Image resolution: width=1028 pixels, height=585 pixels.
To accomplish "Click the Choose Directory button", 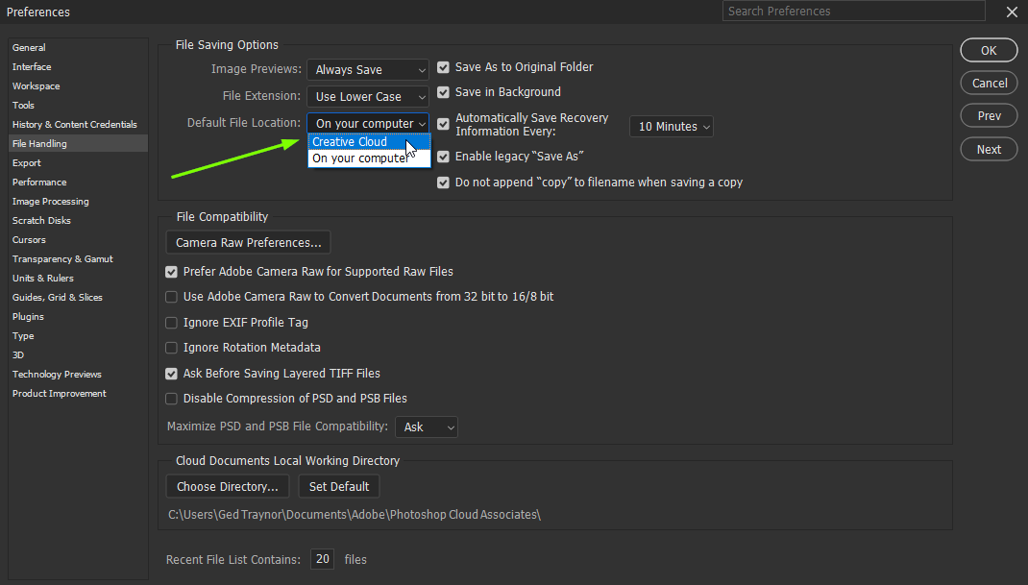I will [x=227, y=486].
